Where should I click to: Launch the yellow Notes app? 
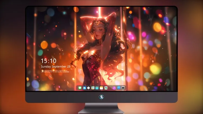[x=101, y=88]
